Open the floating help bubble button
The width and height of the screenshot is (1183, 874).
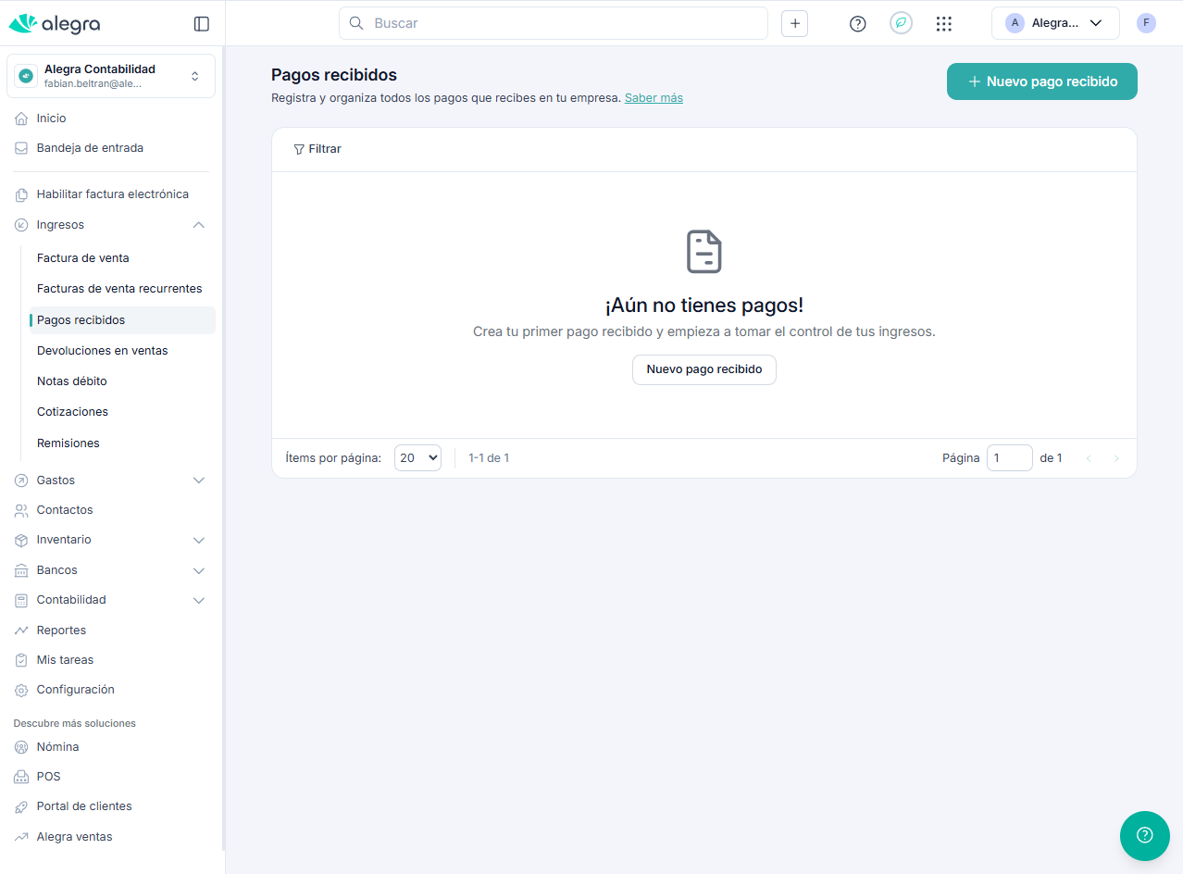tap(1144, 835)
